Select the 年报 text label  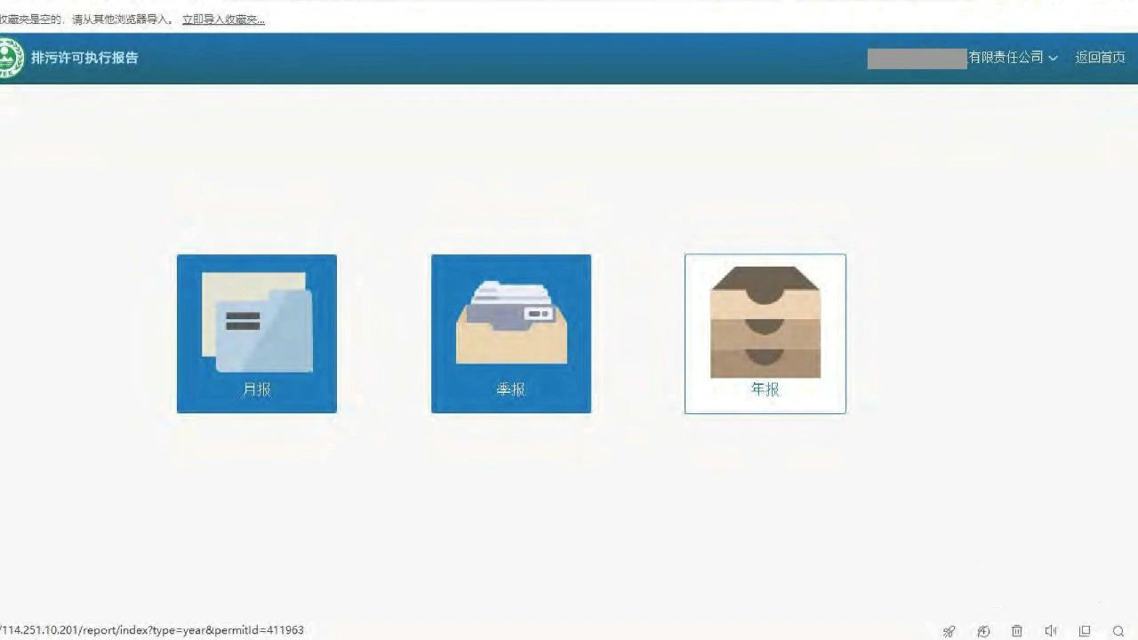(765, 389)
